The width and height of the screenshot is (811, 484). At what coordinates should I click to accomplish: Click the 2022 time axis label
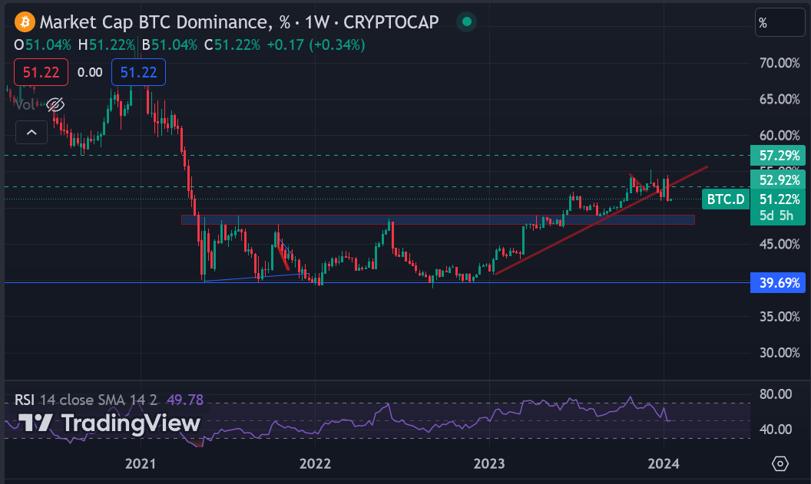(x=315, y=463)
